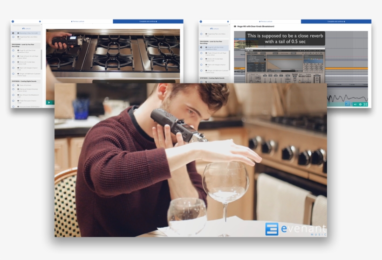The width and height of the screenshot is (382, 260).
Task: Click 0% complete progress label in right window
Action: coord(214,28)
